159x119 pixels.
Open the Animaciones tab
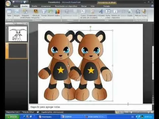[46, 6]
